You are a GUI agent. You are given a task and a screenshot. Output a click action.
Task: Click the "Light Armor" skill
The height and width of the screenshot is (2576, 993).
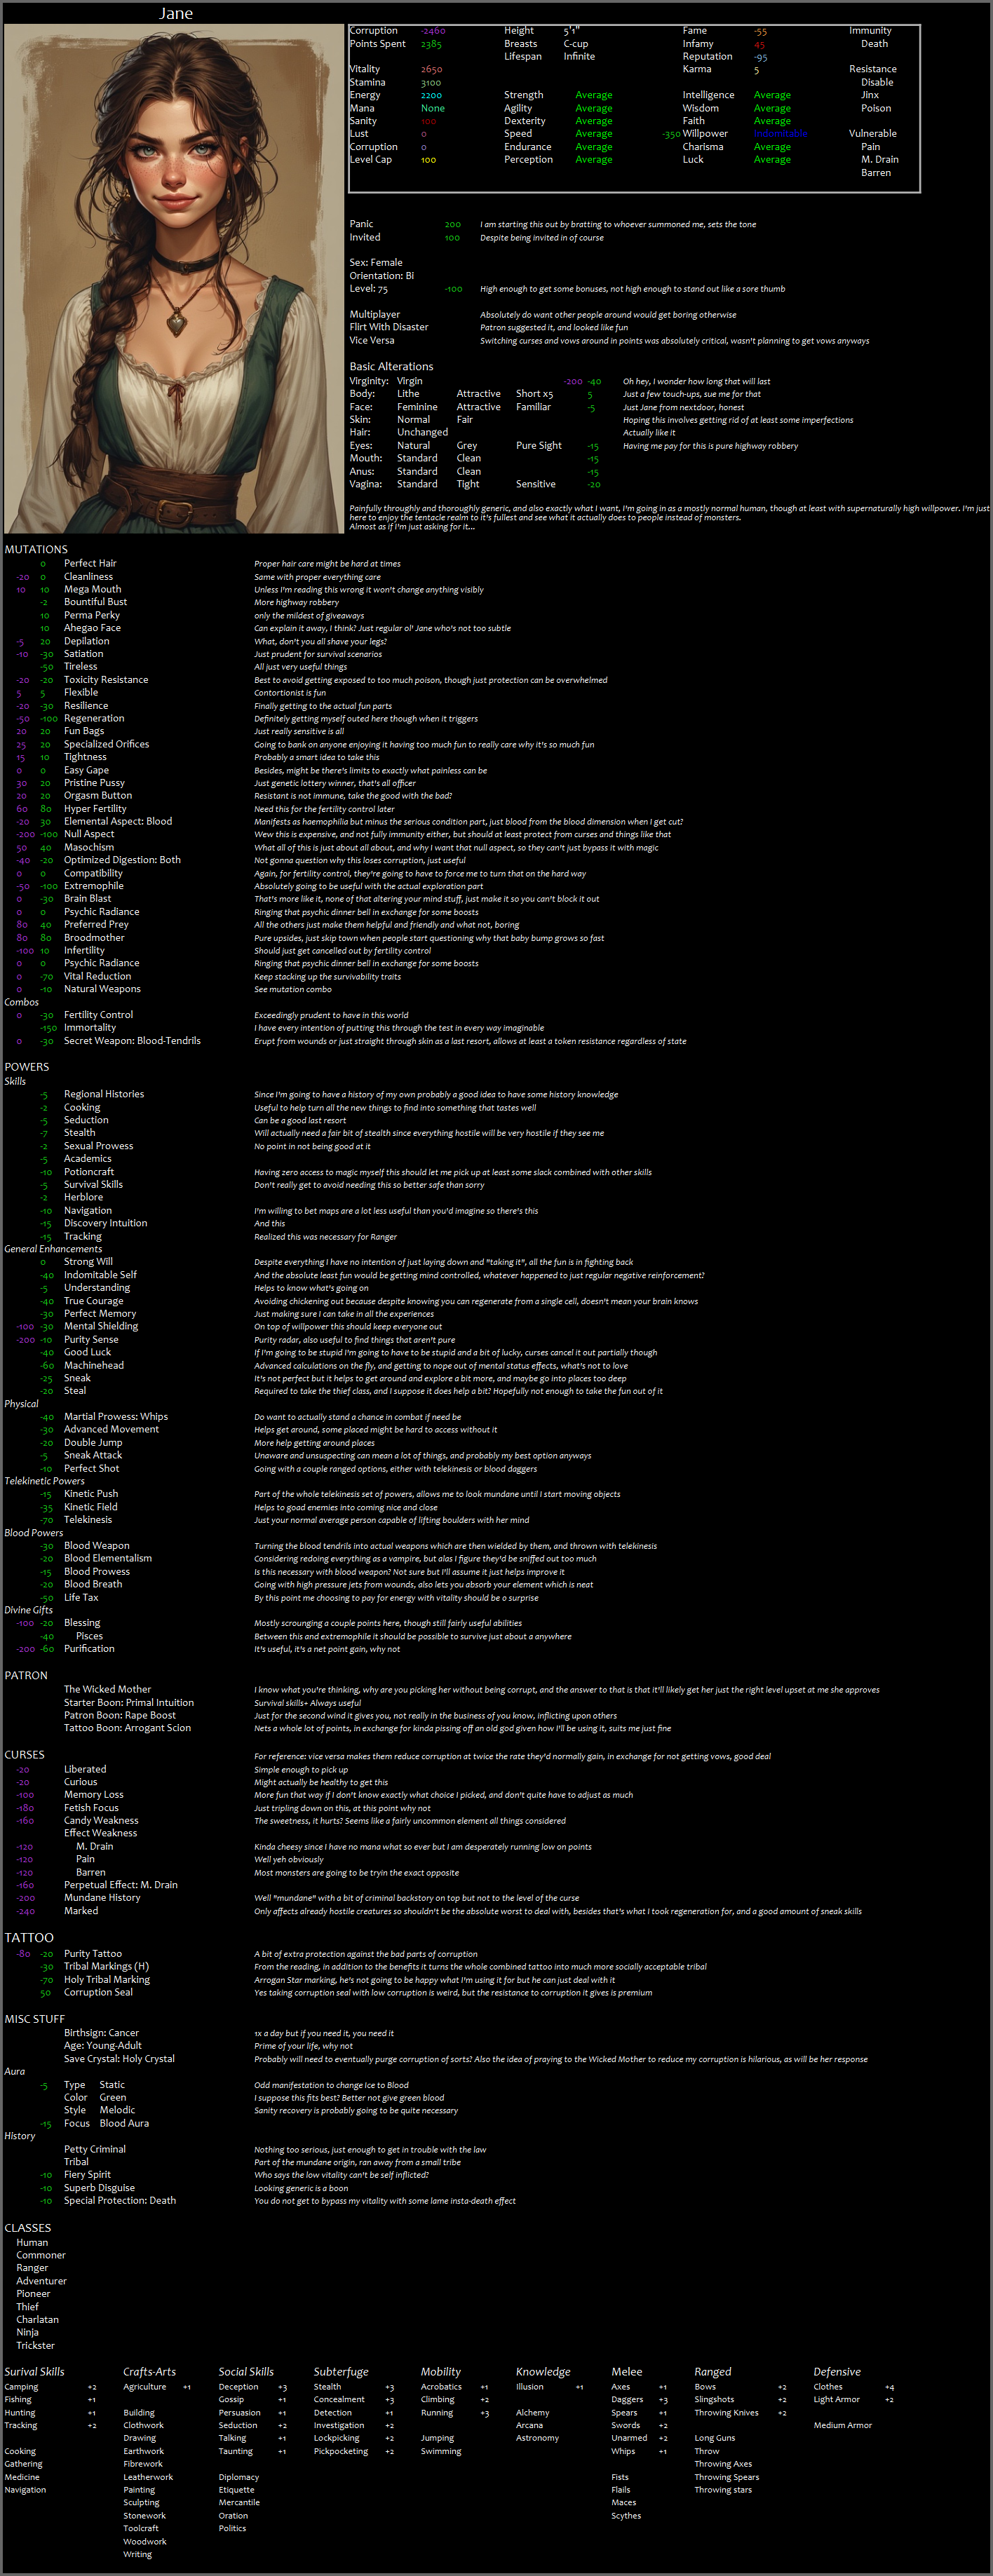pyautogui.click(x=836, y=2400)
